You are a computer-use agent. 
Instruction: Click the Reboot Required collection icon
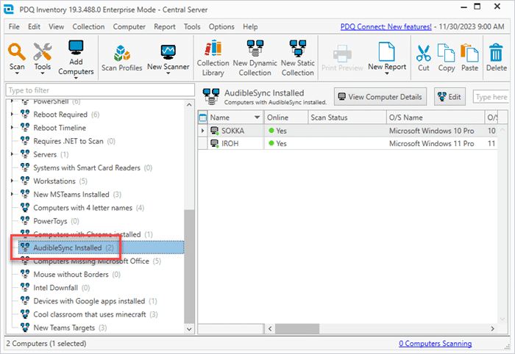pos(25,114)
